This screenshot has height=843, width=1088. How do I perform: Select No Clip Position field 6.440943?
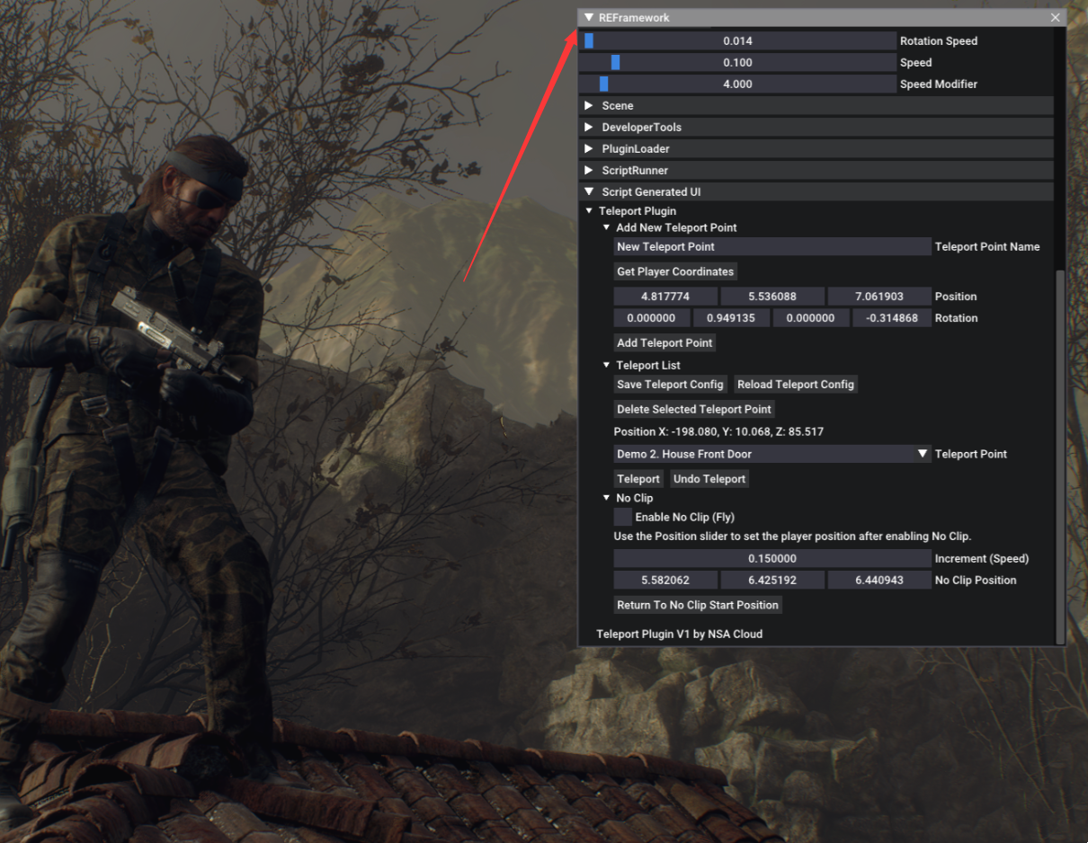[879, 581]
